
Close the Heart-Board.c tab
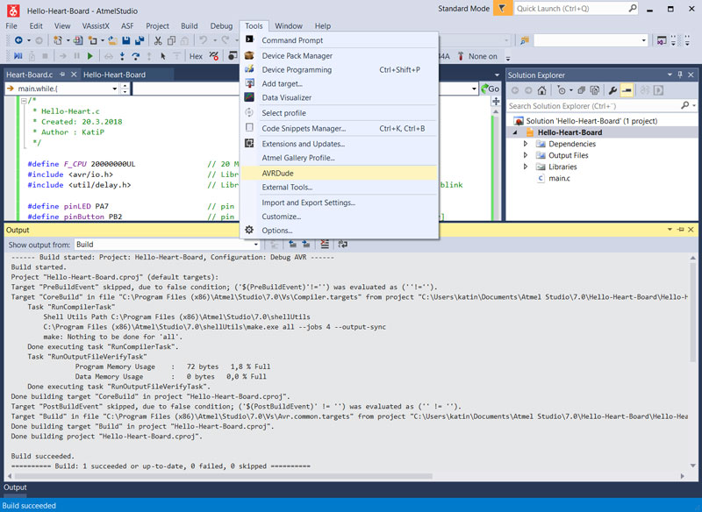point(74,75)
